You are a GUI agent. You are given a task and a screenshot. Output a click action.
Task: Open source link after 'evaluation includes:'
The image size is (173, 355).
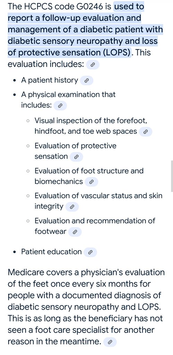[x=93, y=65]
